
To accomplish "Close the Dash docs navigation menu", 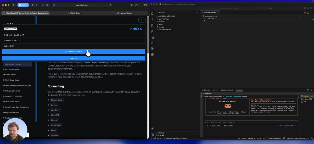I will pos(142,20).
